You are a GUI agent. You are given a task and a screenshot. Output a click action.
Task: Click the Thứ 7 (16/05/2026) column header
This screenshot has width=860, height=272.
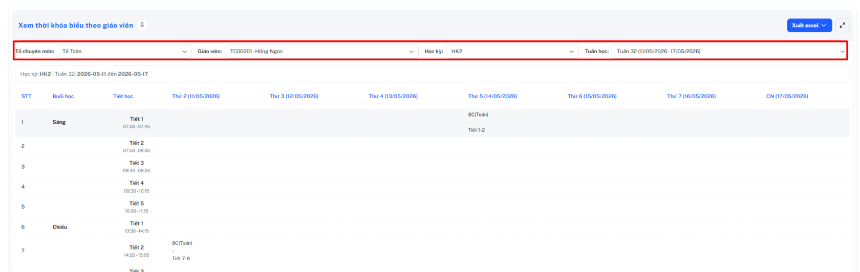(x=691, y=96)
